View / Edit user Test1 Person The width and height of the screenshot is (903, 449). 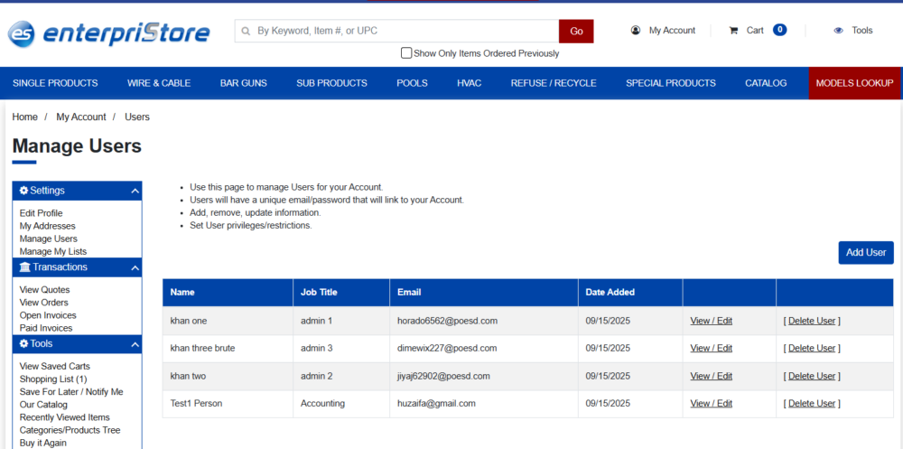coord(712,404)
